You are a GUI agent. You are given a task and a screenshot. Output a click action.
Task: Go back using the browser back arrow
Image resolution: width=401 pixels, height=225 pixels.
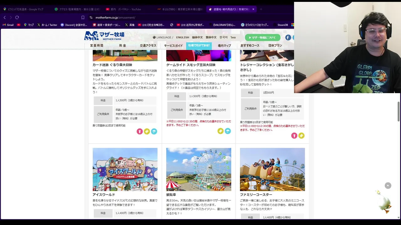pyautogui.click(x=5, y=17)
